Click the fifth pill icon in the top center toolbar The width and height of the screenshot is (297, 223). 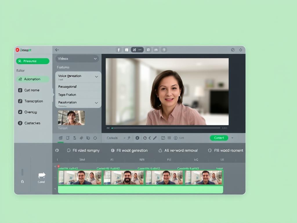click(x=156, y=50)
